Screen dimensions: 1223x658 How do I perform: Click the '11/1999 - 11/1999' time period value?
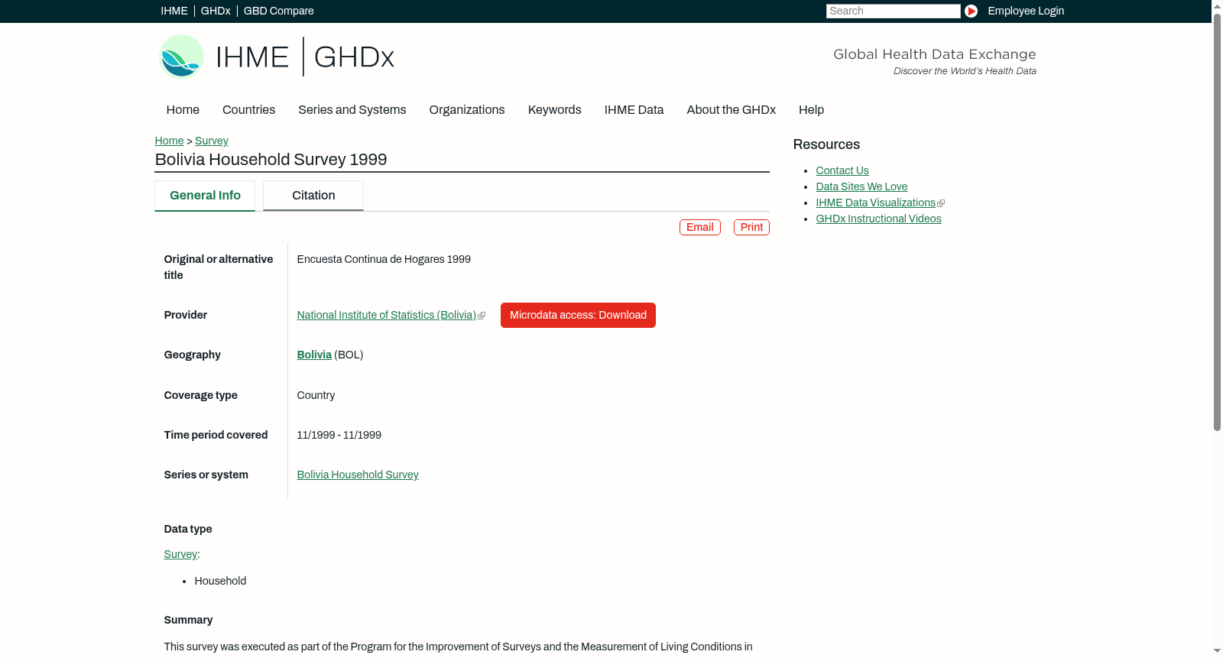coord(339,435)
